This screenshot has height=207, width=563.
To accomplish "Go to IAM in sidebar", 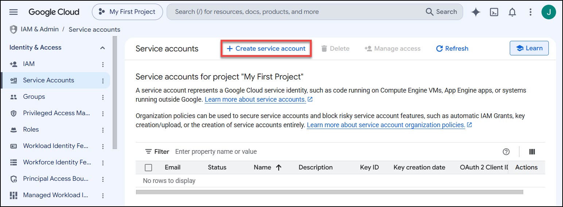I will coord(29,64).
